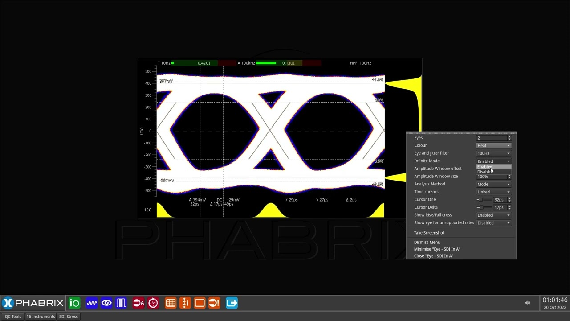Switch to the QC Tools tab

(13, 317)
